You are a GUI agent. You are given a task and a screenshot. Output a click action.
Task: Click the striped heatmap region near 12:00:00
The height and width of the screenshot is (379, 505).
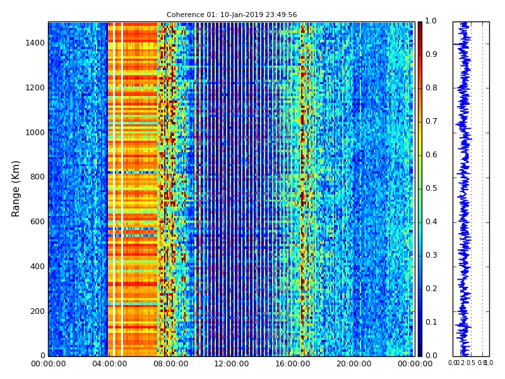click(232, 189)
